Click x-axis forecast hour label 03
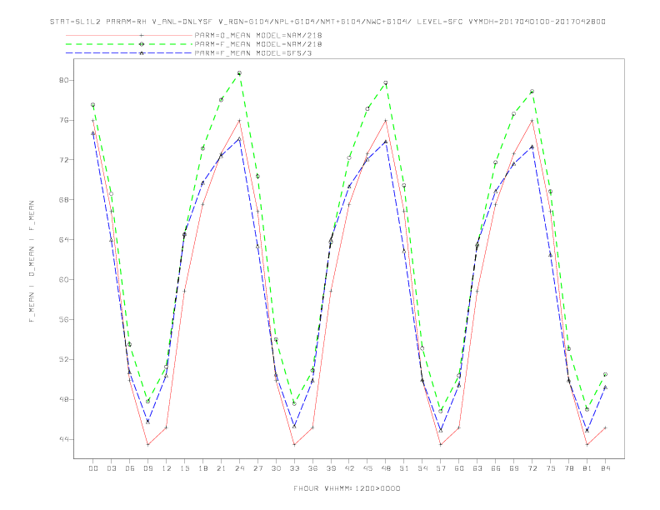Screen dimensions: 660x510 111,468
